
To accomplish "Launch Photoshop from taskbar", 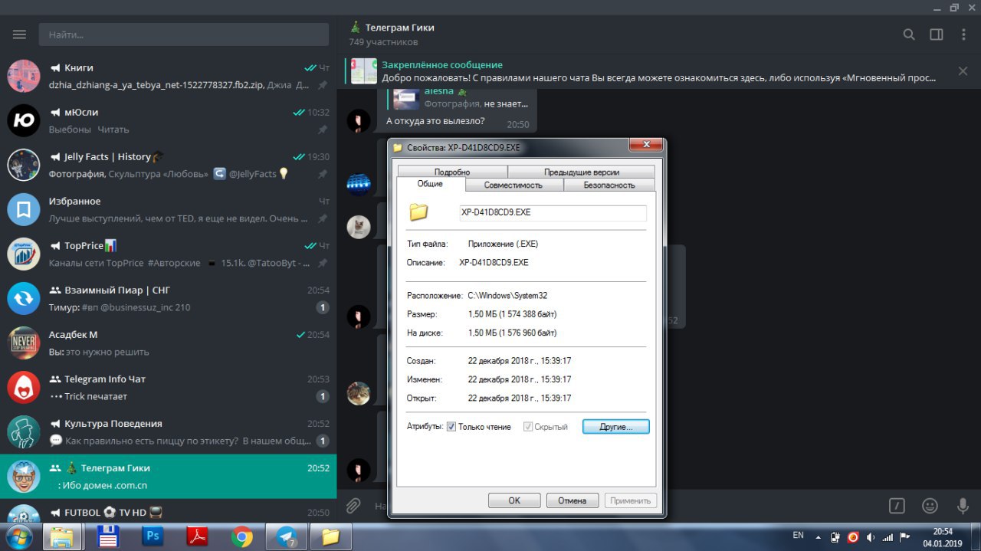I will pyautogui.click(x=153, y=536).
